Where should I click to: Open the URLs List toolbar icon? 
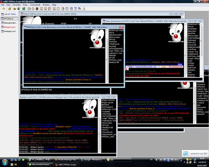pyautogui.click(x=67, y=9)
